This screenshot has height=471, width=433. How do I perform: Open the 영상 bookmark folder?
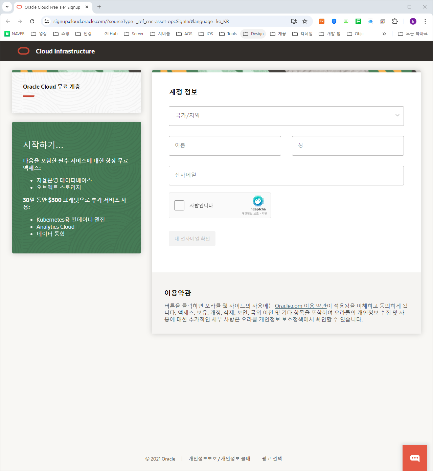click(39, 33)
